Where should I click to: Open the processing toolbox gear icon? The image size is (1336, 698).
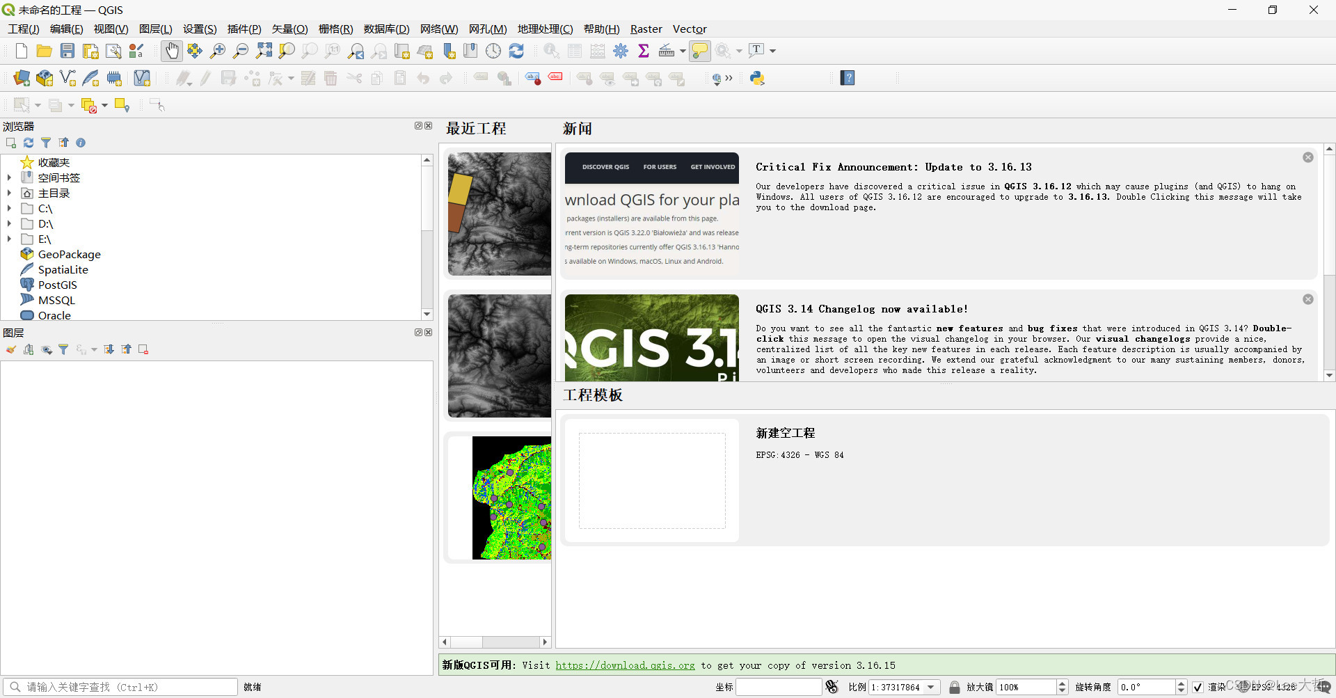pos(621,51)
